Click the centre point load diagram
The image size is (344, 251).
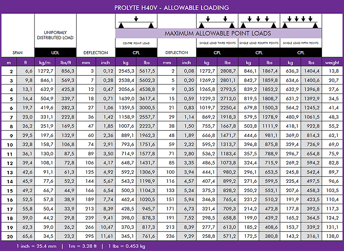point(136,21)
